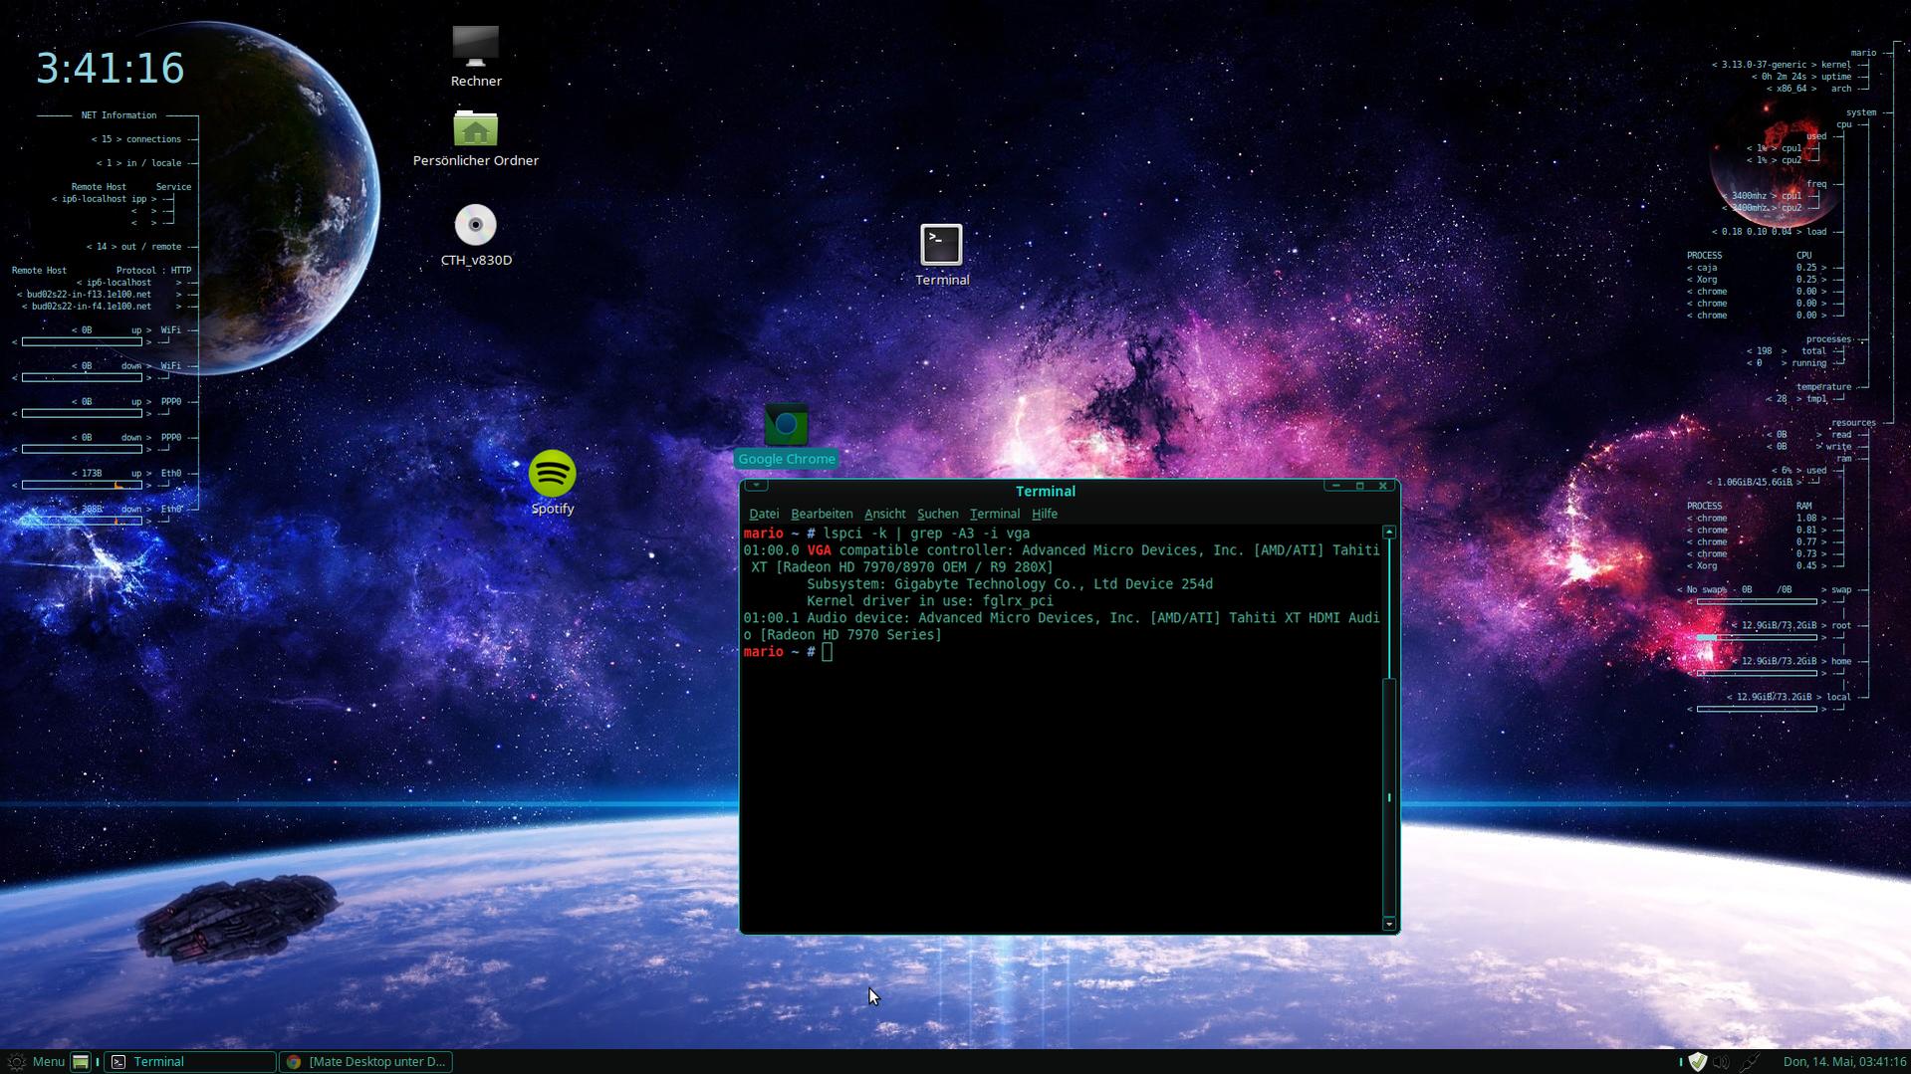1911x1074 pixels.
Task: Open the Menu button in the panel
Action: click(37, 1061)
